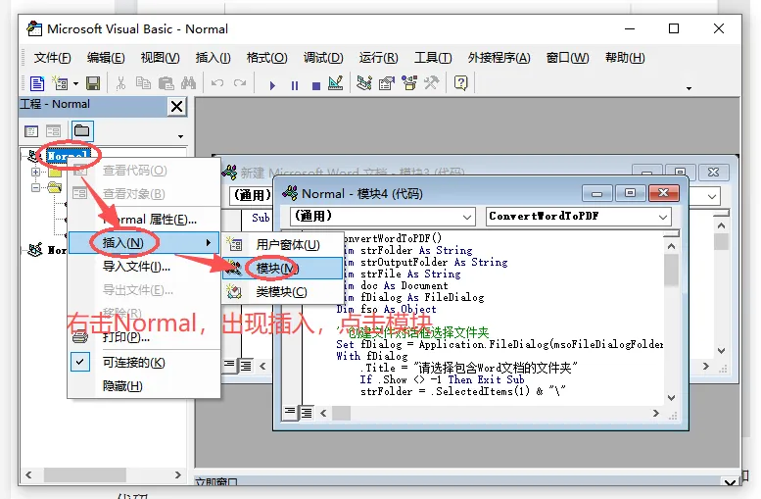This screenshot has width=761, height=499.
Task: Choose 插入(N) in the context menu
Action: click(144, 242)
